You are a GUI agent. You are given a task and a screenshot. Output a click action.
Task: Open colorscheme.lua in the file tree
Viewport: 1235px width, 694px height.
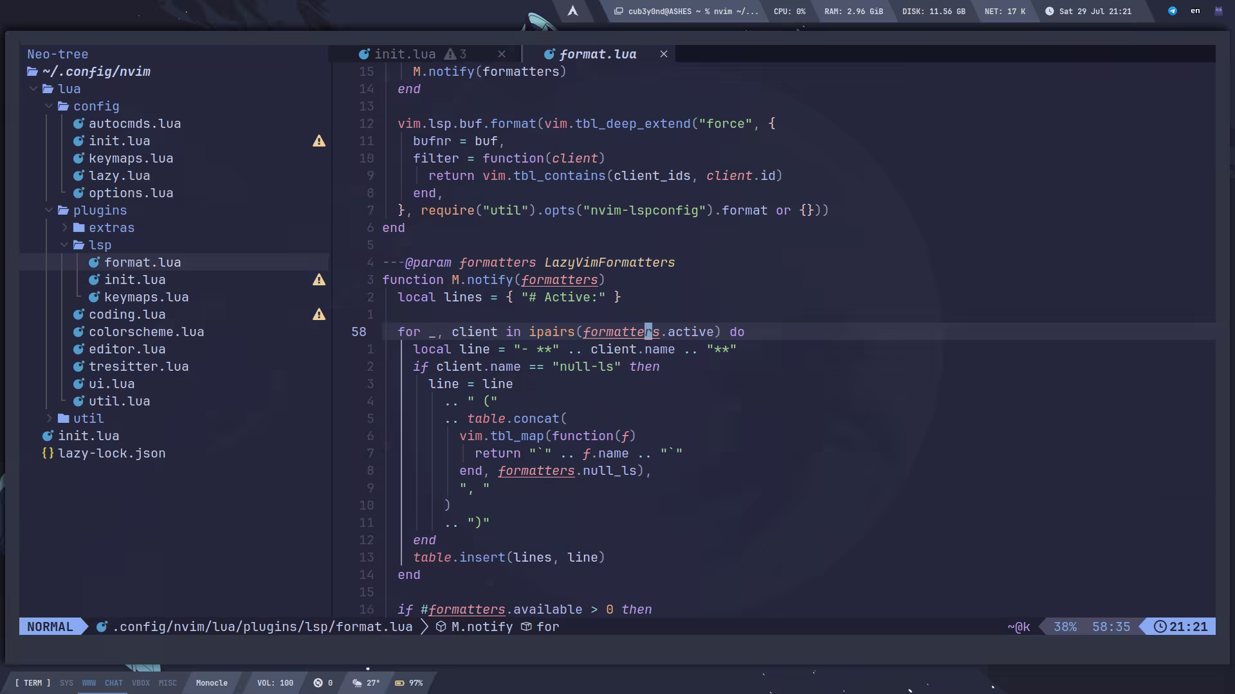click(x=146, y=332)
